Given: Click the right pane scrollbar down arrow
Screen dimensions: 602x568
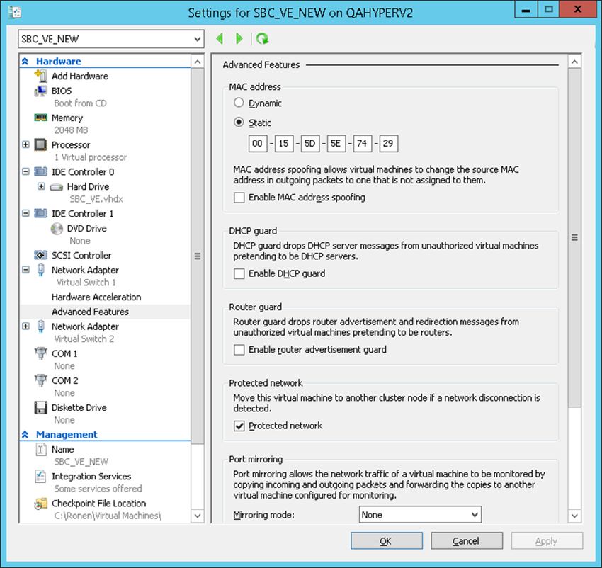Looking at the screenshot, I should point(575,516).
